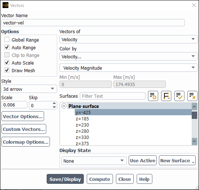Expand the Velocity Magnitude dropdown
This screenshot has height=190, width=199.
click(128, 68)
